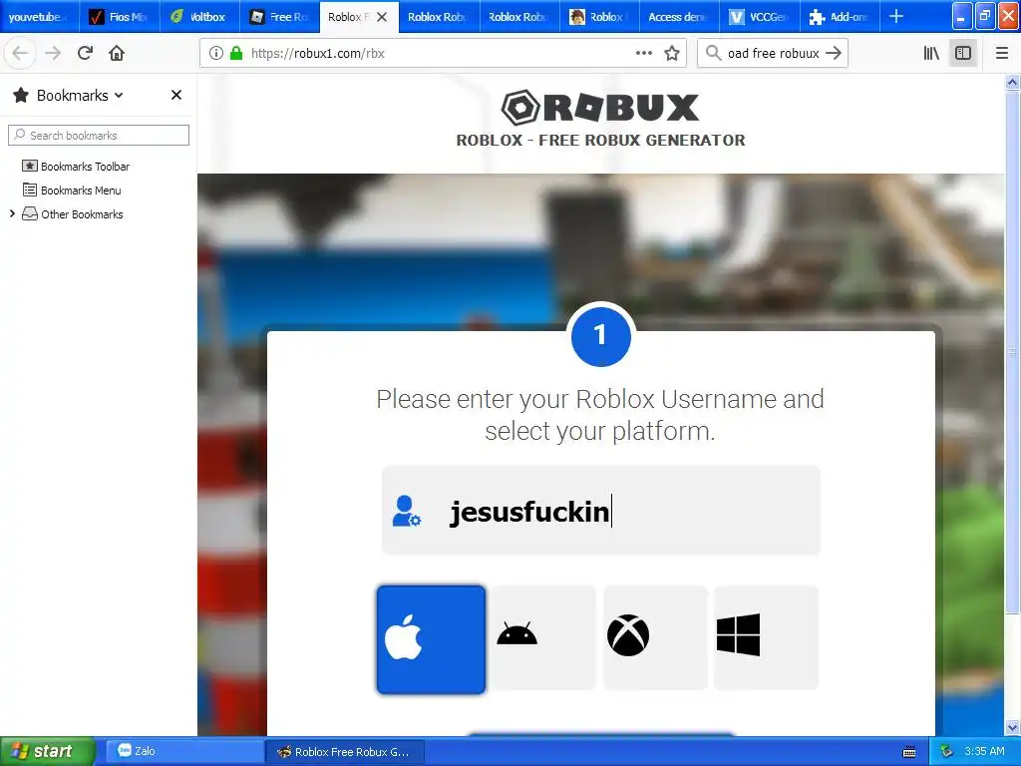This screenshot has width=1021, height=766.
Task: Click the green padlock security icon
Action: pos(236,54)
